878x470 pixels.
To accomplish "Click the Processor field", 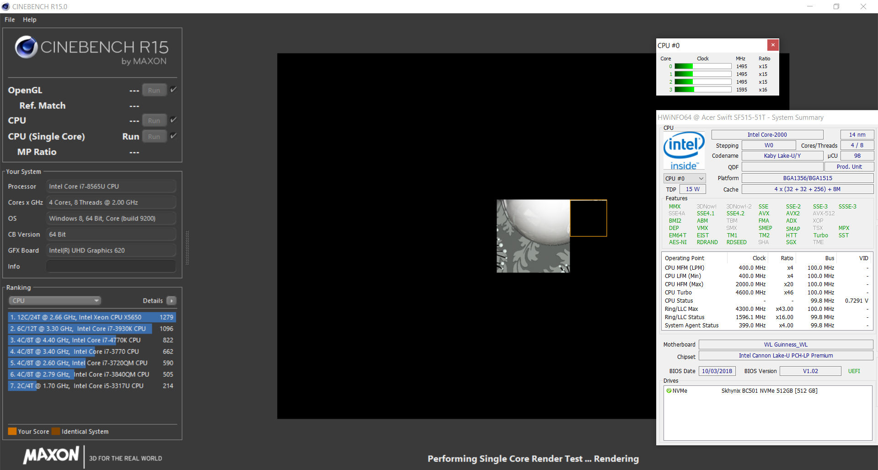I will pyautogui.click(x=111, y=187).
